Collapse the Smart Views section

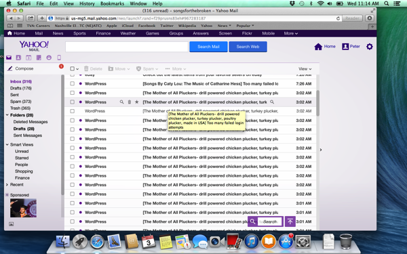click(7, 144)
